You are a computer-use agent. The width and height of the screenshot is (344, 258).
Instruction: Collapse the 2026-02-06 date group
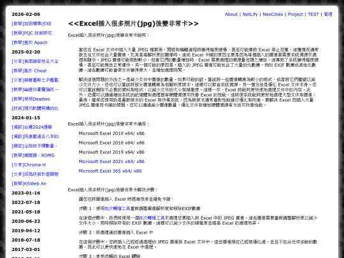point(26,14)
